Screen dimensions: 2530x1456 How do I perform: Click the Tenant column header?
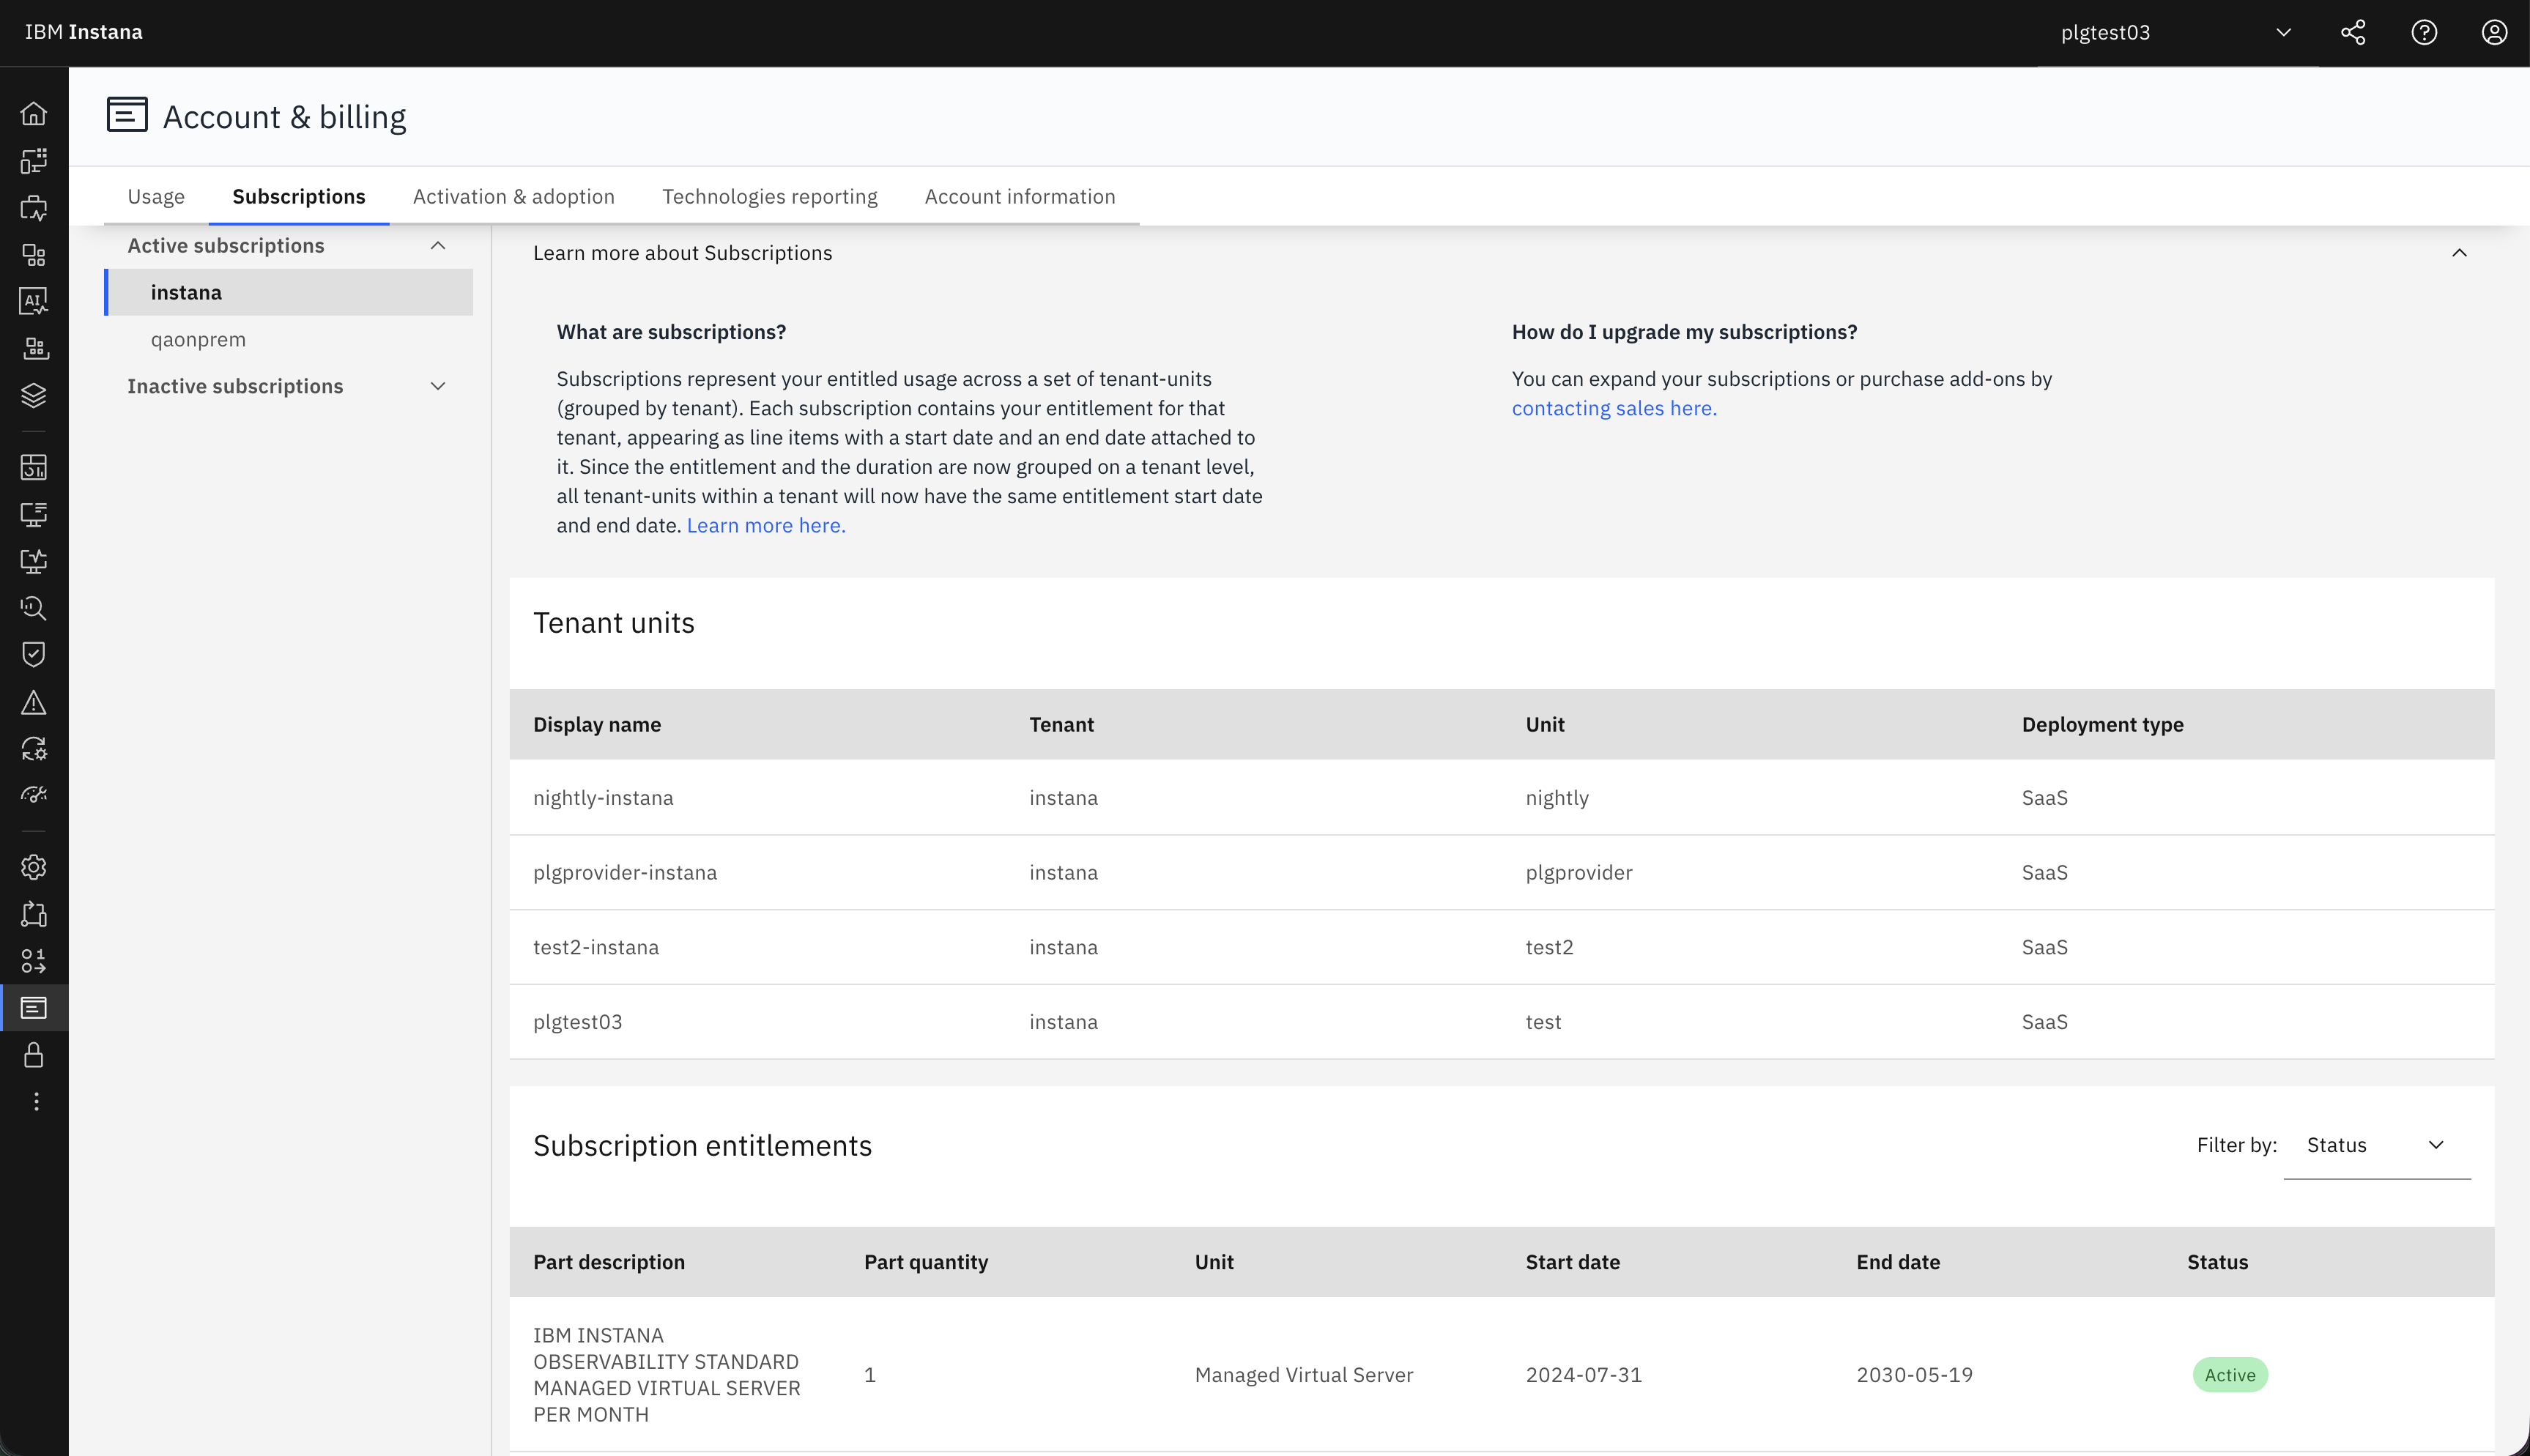coord(1062,725)
